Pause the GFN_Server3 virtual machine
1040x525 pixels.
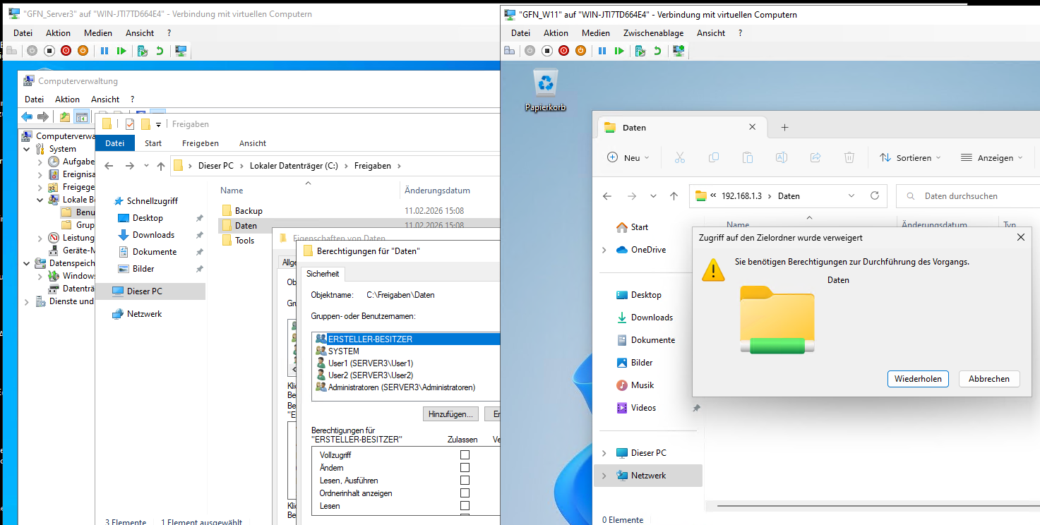point(104,51)
